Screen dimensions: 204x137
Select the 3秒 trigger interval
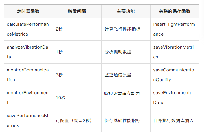(59, 75)
